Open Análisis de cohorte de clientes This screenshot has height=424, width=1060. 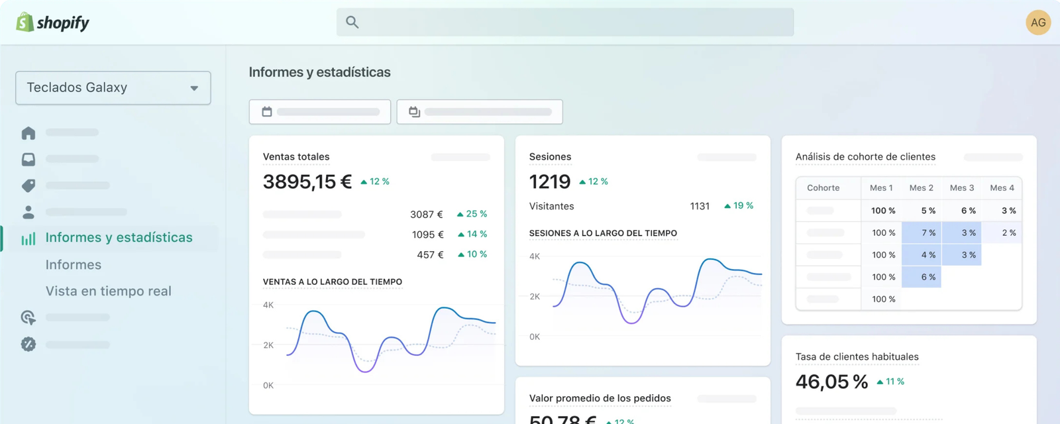coord(865,157)
